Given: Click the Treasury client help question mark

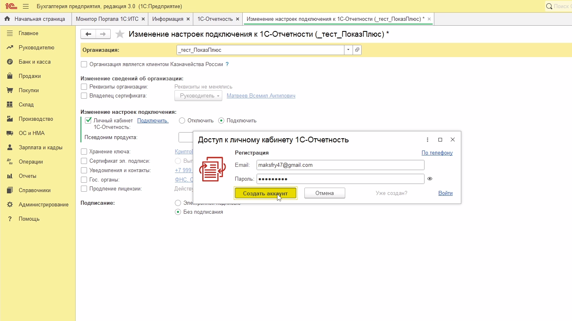Looking at the screenshot, I should tap(227, 64).
